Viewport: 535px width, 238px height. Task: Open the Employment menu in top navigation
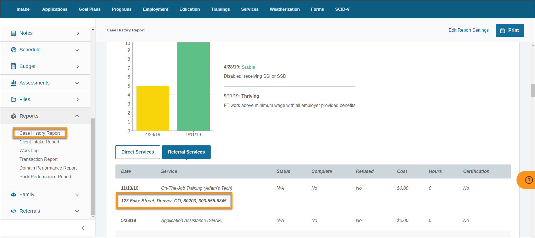pyautogui.click(x=155, y=9)
